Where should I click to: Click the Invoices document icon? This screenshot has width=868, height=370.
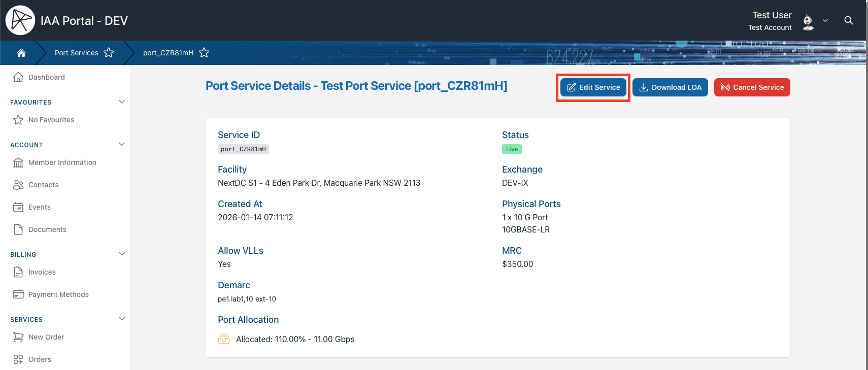(18, 272)
